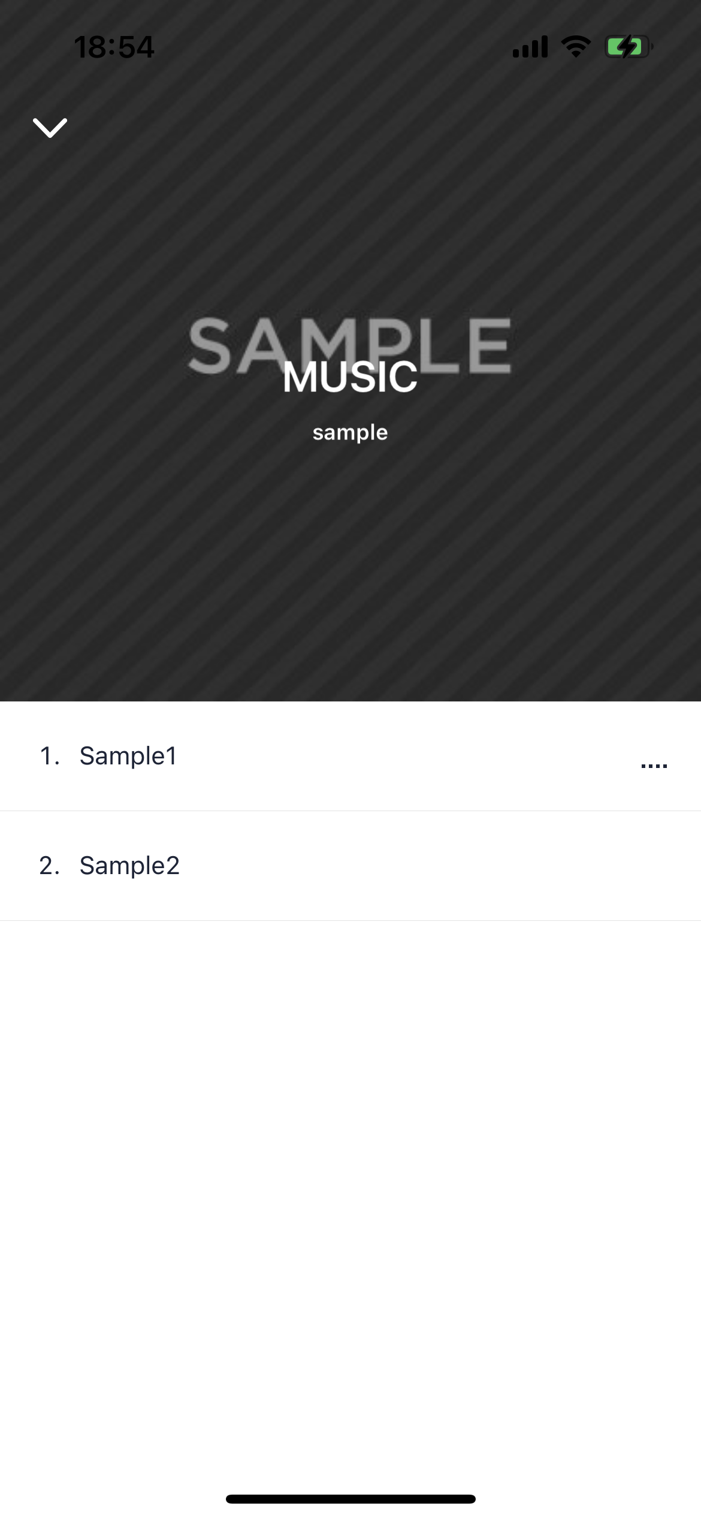Select track number 2. label
This screenshot has height=1518, width=701.
click(50, 866)
